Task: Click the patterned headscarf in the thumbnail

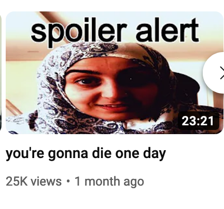Action: (52, 90)
